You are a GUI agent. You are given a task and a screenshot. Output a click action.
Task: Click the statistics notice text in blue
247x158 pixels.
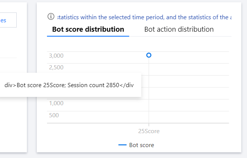(144, 17)
